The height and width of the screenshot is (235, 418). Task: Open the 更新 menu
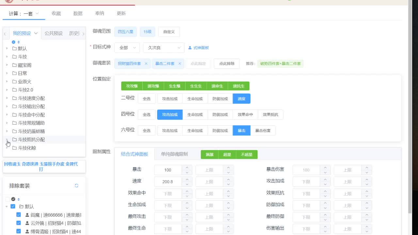(121, 13)
